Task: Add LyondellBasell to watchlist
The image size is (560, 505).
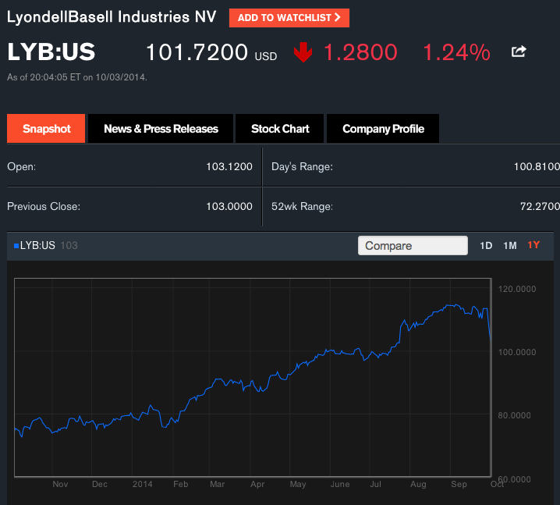Action: 289,18
